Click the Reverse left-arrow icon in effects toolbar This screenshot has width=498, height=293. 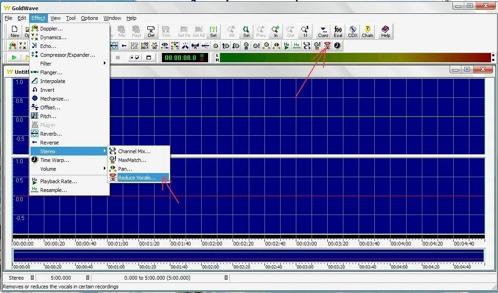click(124, 46)
